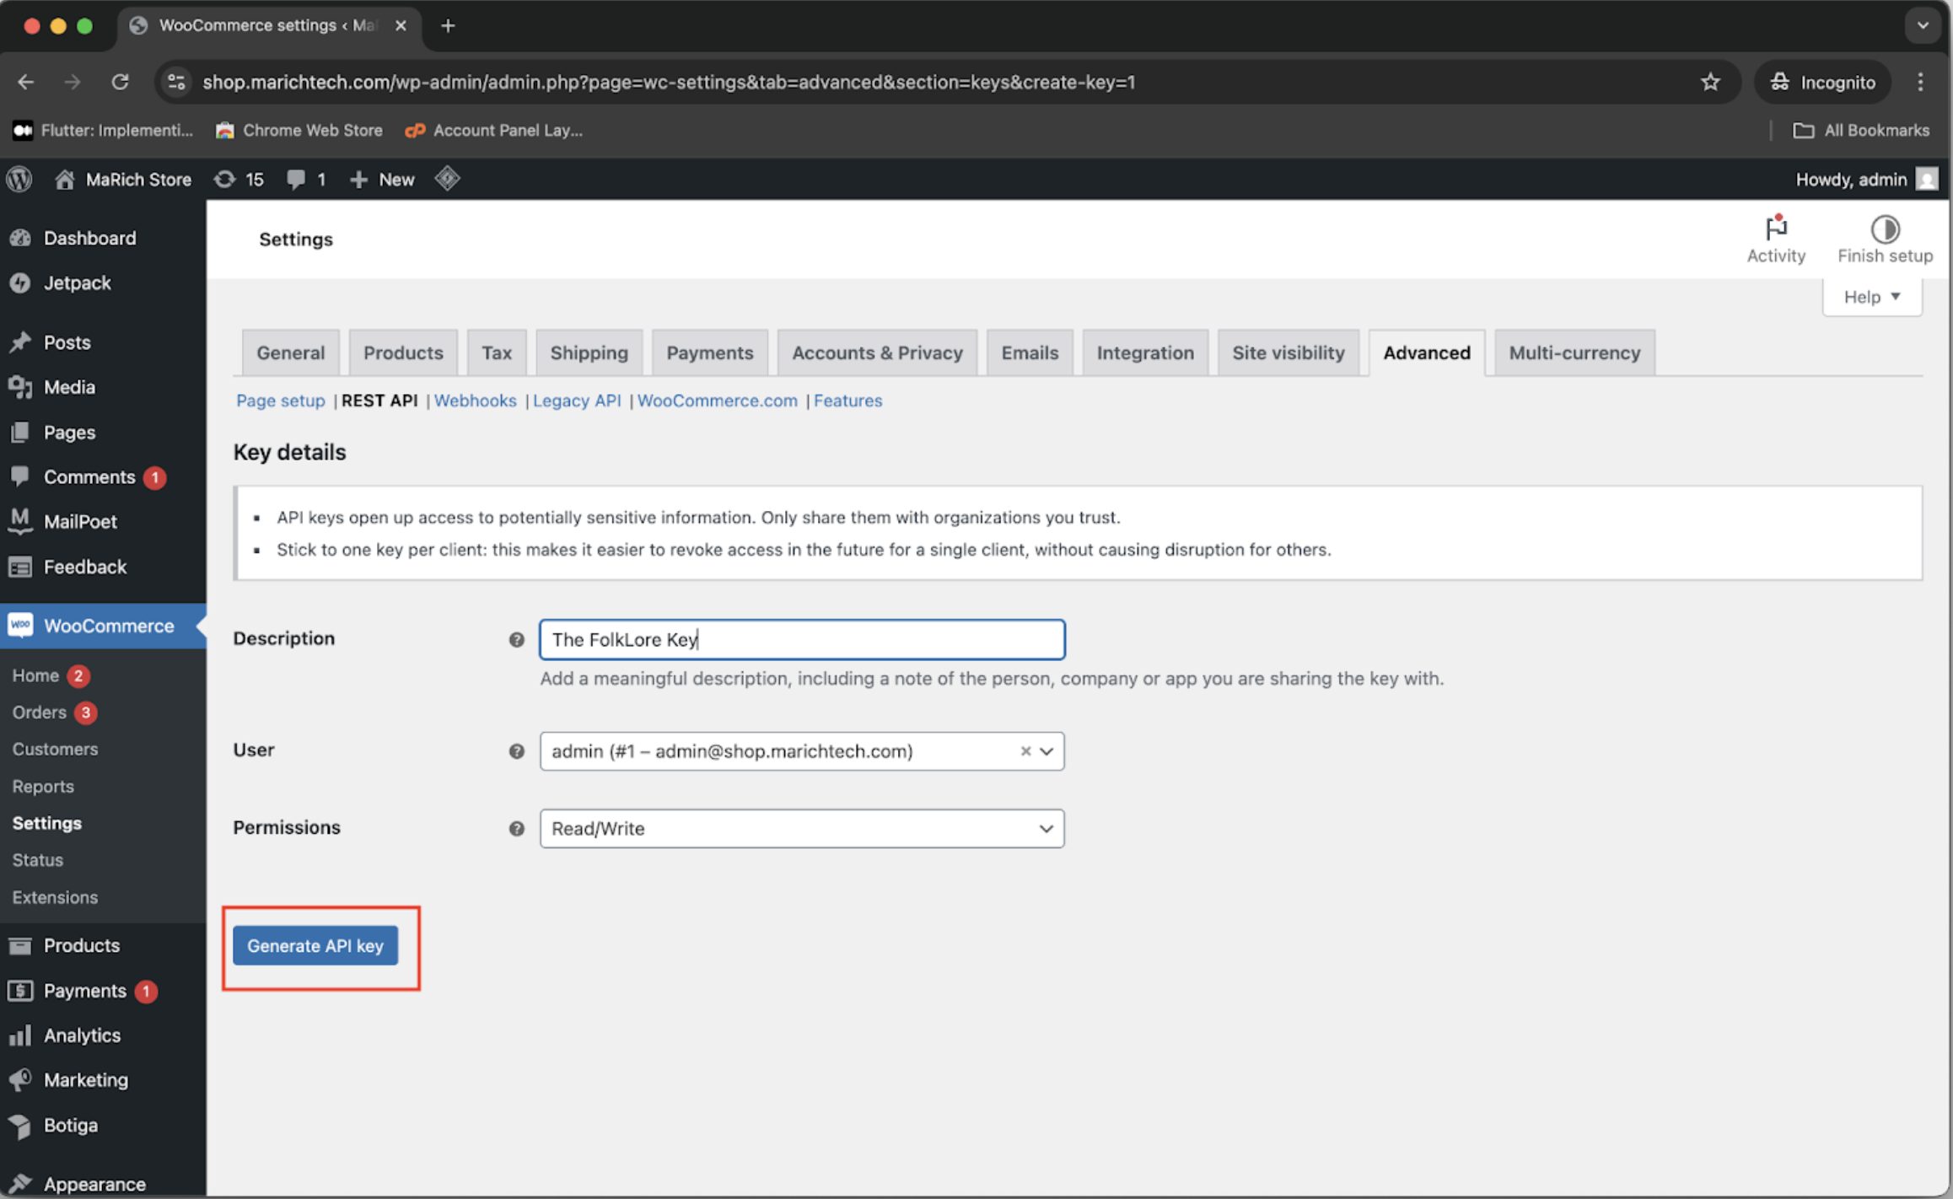This screenshot has height=1199, width=1953.
Task: Switch to the Site visibility tab
Action: pos(1288,352)
